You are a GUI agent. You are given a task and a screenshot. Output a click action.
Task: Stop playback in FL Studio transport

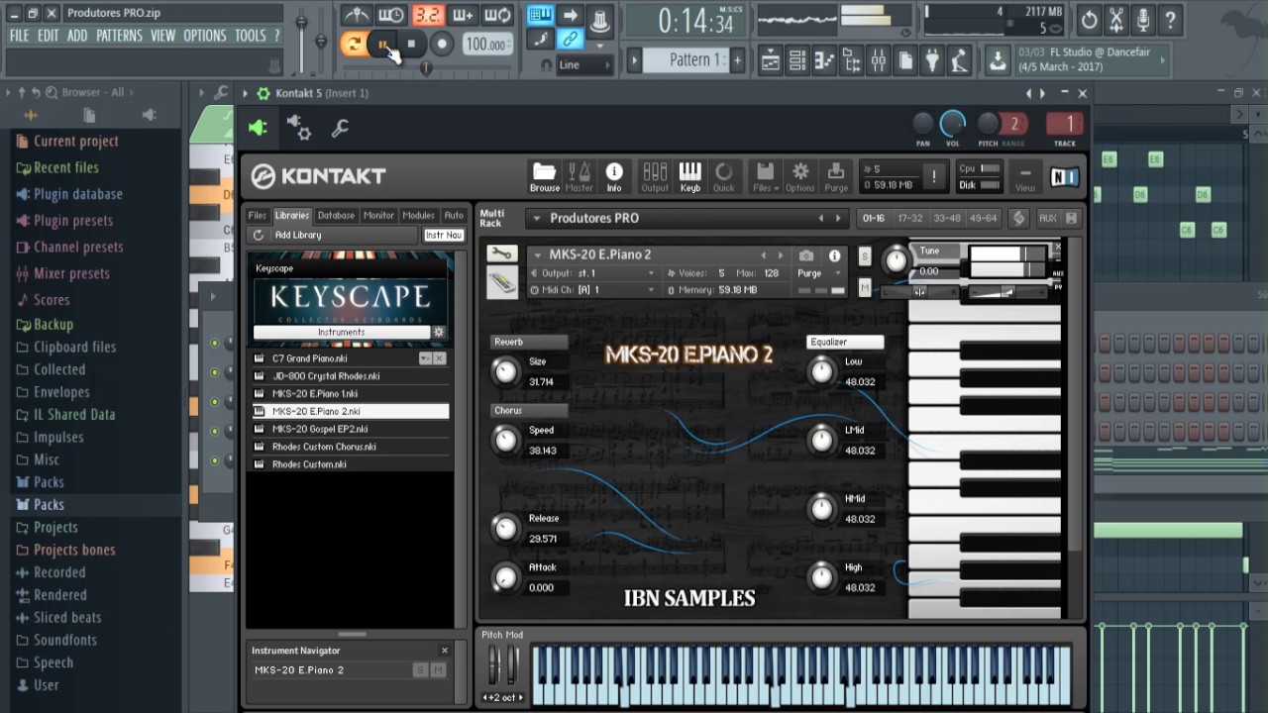(x=411, y=44)
